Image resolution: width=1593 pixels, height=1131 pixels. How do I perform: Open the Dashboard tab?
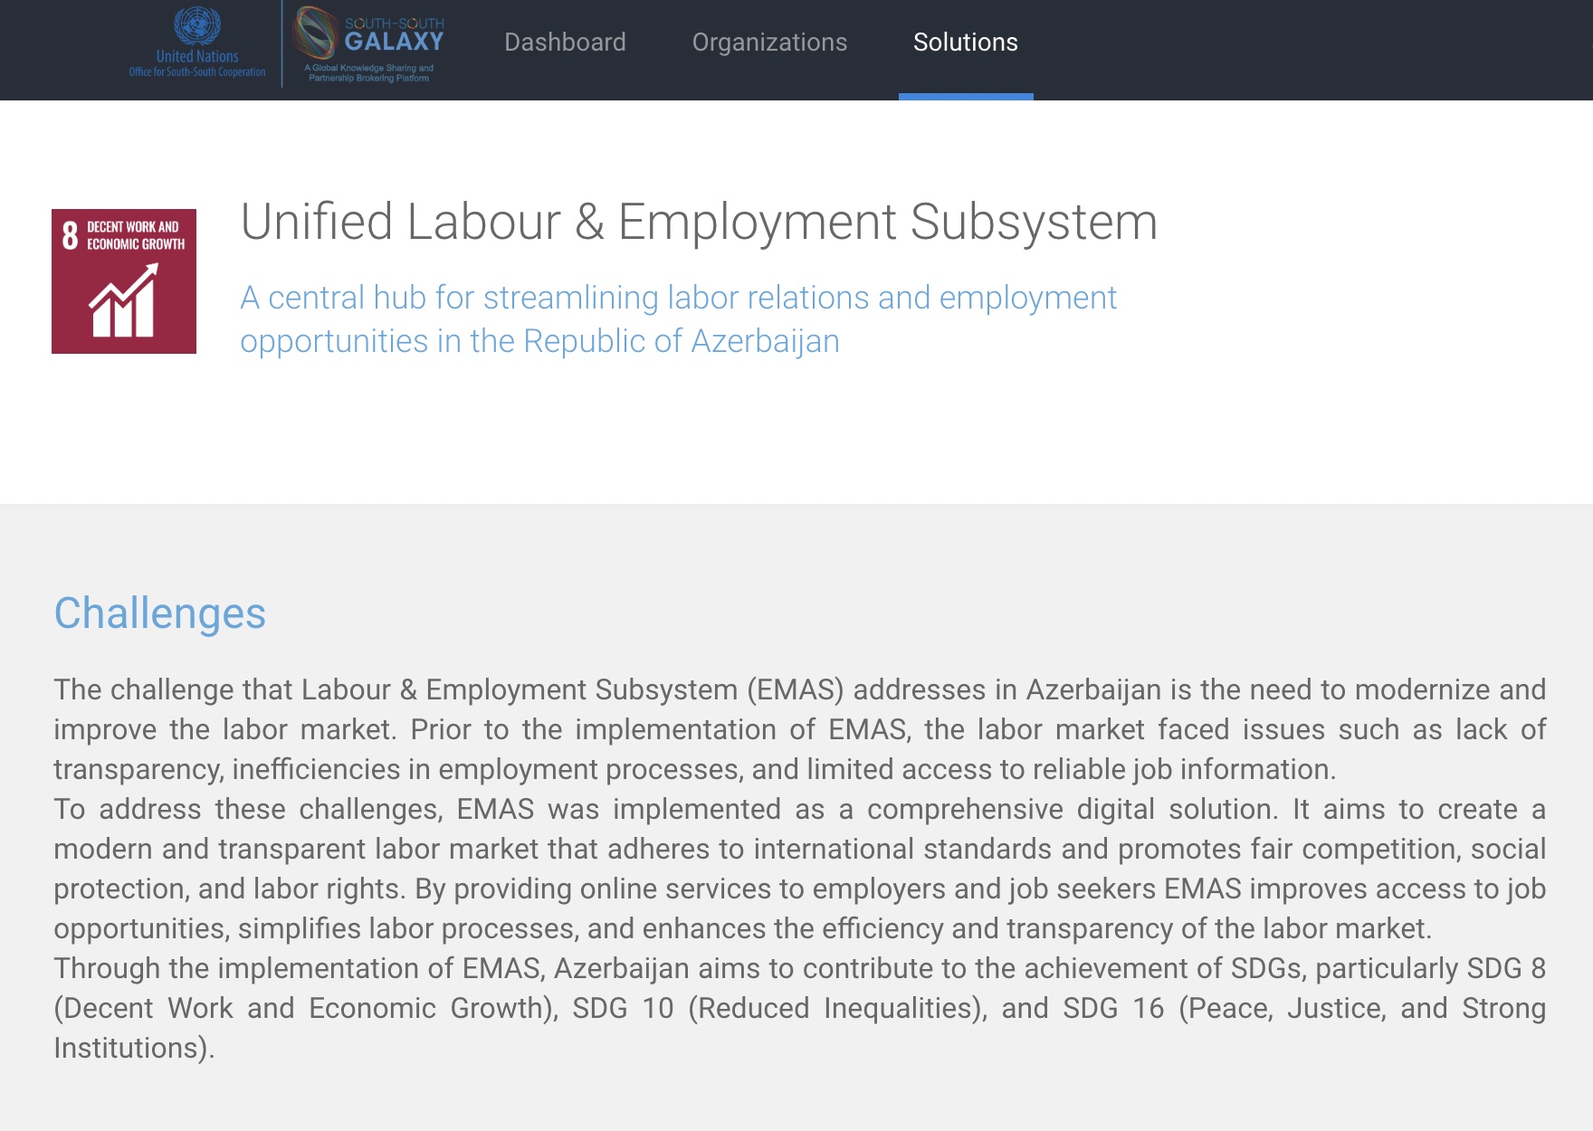pos(565,43)
